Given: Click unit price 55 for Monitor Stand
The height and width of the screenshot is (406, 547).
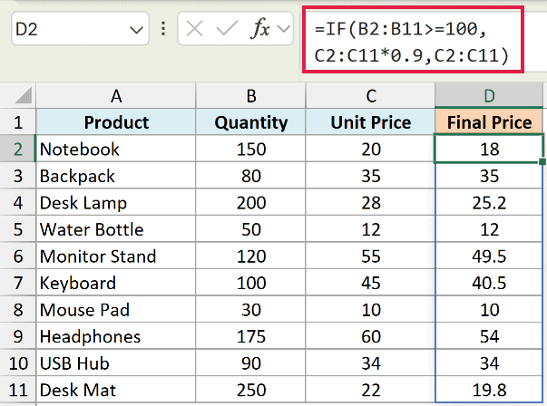Looking at the screenshot, I should [x=370, y=256].
